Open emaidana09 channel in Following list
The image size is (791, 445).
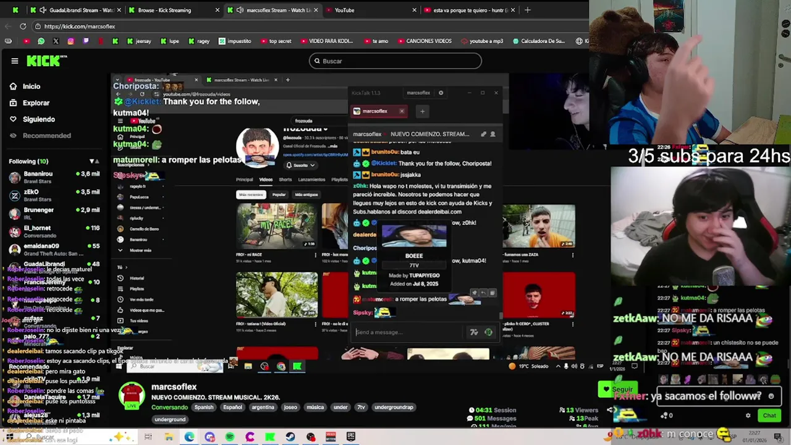[54, 249]
